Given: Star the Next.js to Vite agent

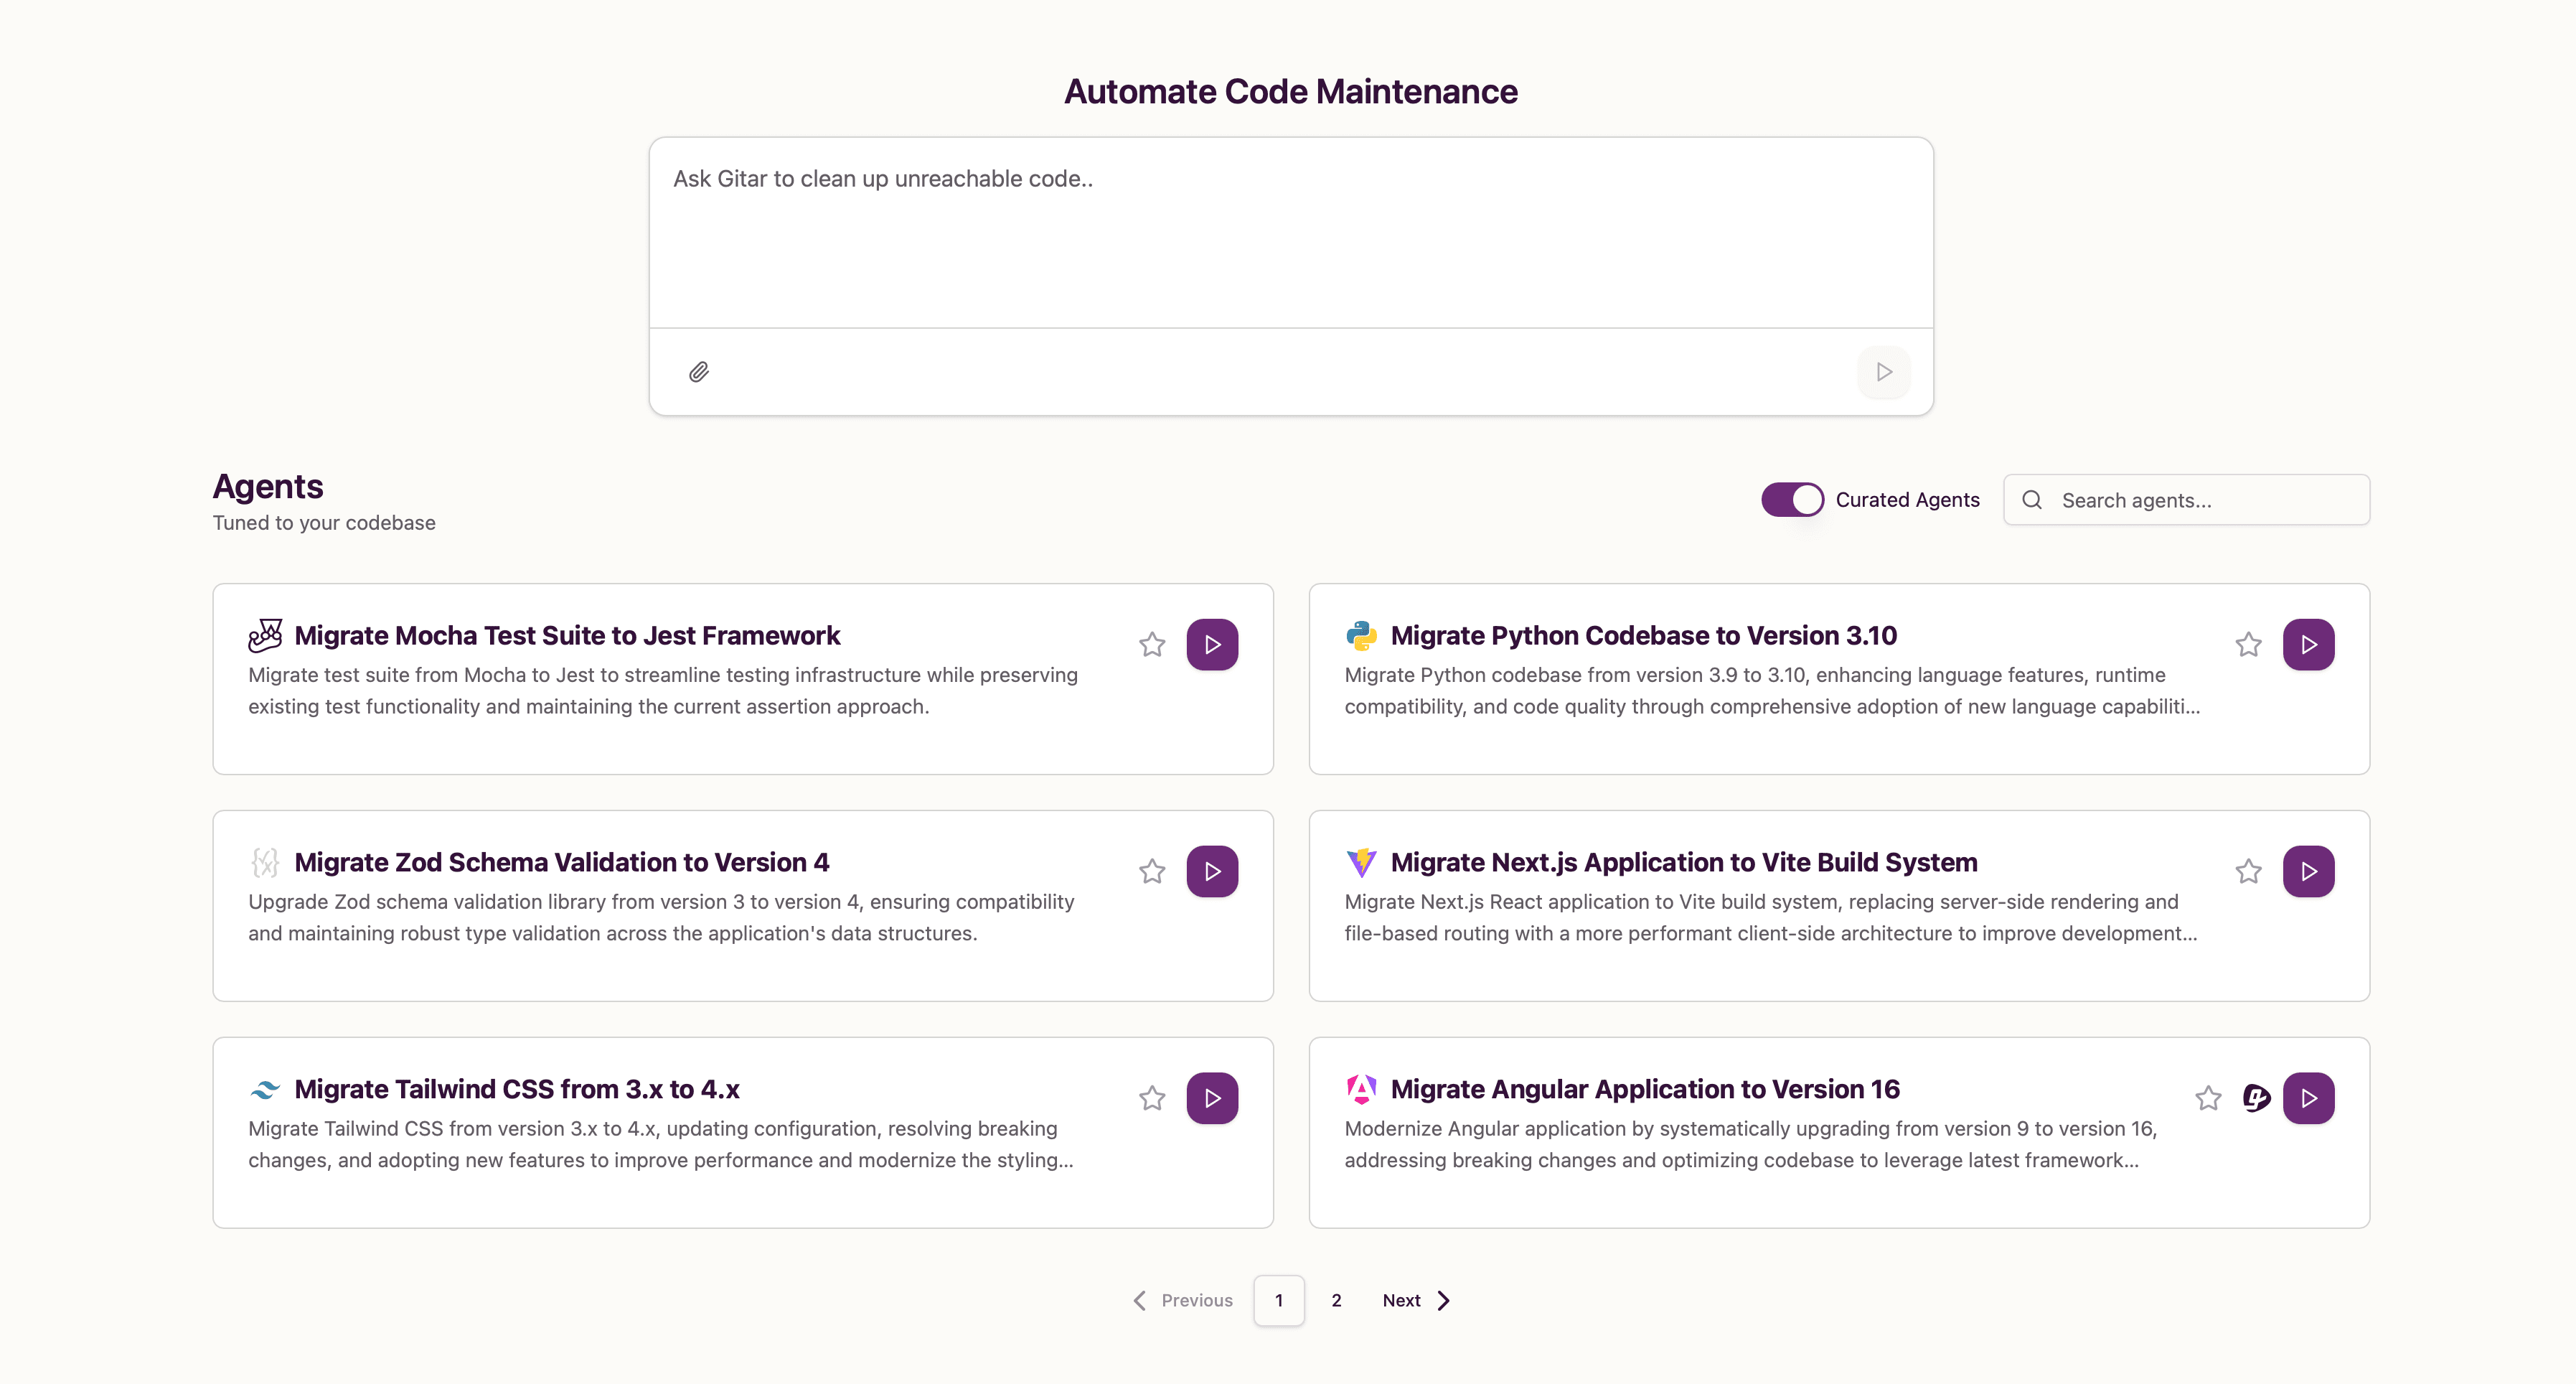Looking at the screenshot, I should [2248, 871].
